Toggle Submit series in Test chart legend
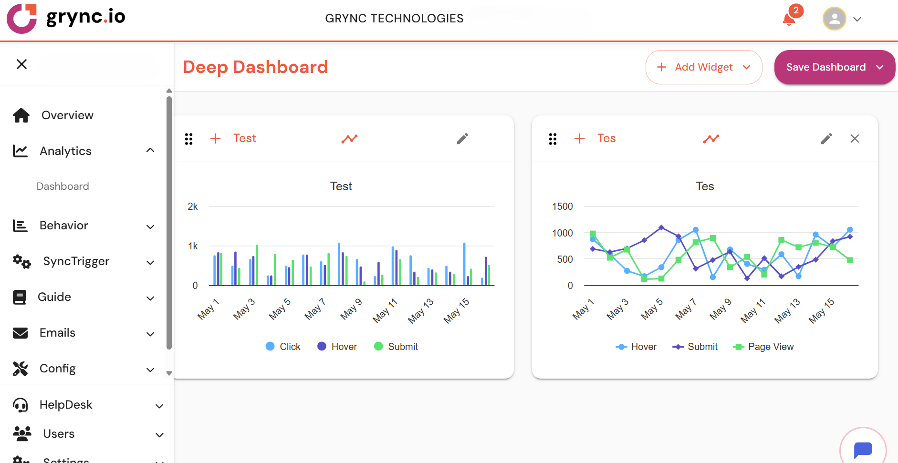 pyautogui.click(x=396, y=347)
